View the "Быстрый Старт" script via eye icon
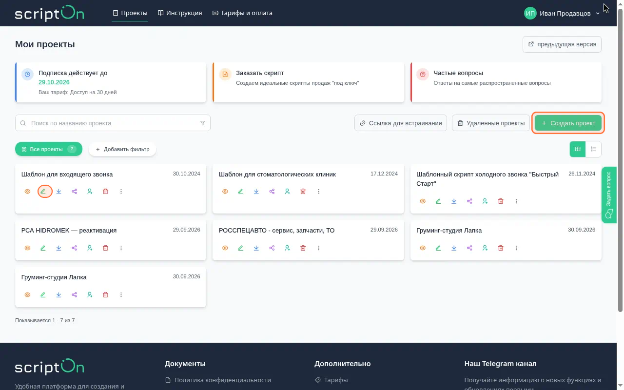Image resolution: width=624 pixels, height=390 pixels. (423, 201)
